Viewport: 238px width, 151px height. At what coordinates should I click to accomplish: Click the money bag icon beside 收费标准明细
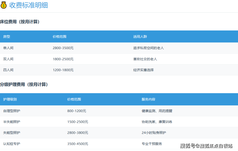tap(4, 5)
